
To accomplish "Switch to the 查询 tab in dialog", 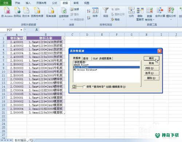I will (86, 59).
